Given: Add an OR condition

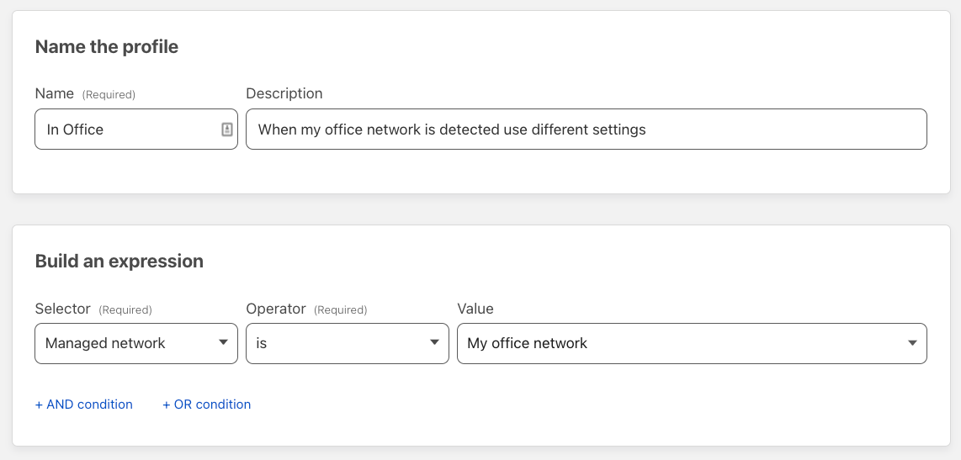Looking at the screenshot, I should pos(206,404).
